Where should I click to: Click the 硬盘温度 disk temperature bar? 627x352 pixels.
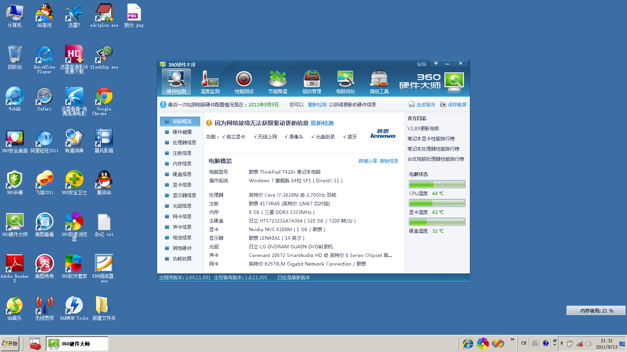tap(437, 222)
